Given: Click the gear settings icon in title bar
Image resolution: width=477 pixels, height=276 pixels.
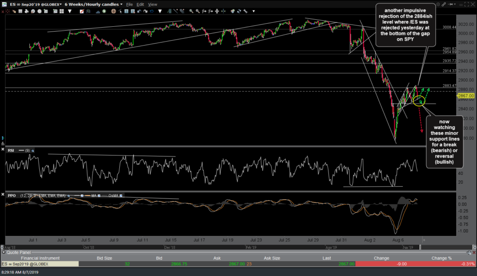Looking at the screenshot, I should [438, 4].
